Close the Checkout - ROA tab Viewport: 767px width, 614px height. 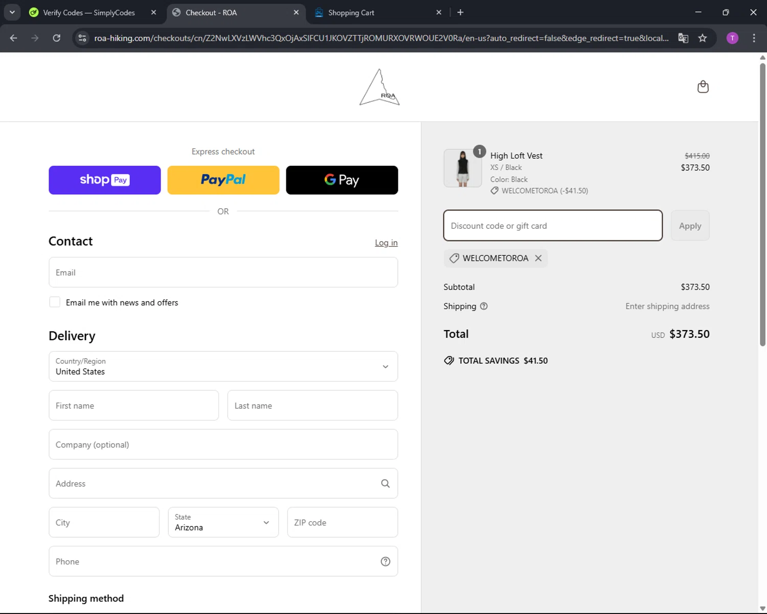coord(296,12)
